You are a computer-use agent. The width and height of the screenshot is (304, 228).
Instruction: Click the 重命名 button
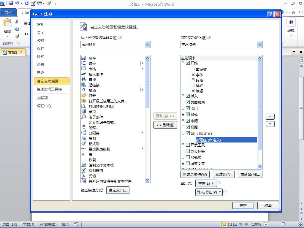pyautogui.click(x=250, y=175)
